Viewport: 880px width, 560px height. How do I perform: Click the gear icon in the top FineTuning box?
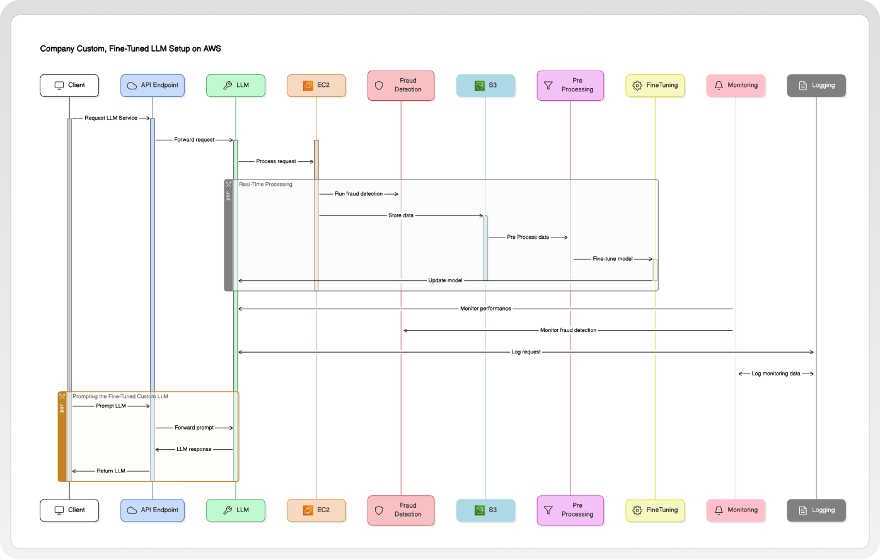pos(637,86)
